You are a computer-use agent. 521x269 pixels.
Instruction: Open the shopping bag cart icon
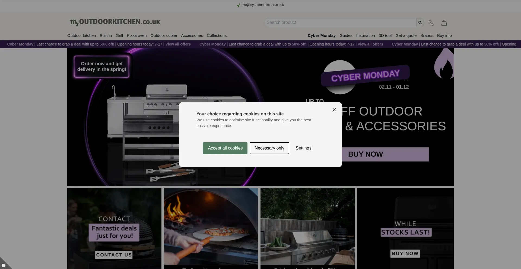[444, 23]
